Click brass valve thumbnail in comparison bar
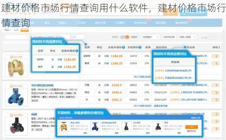Screen dimensions: 226x140 (64, 126)
